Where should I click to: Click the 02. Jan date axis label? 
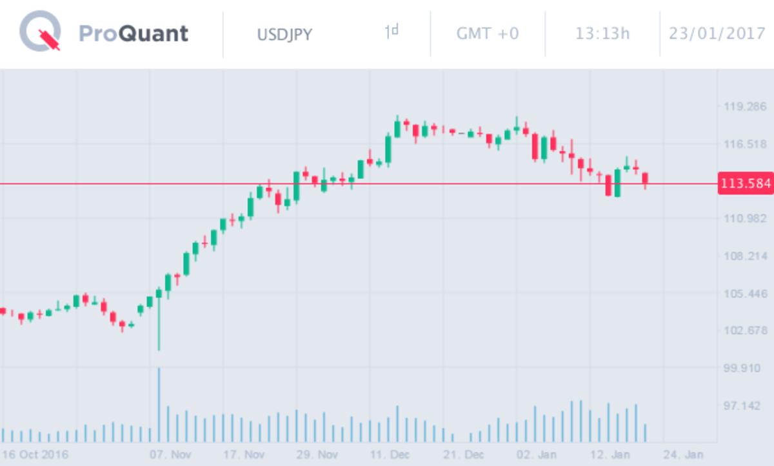(x=535, y=454)
